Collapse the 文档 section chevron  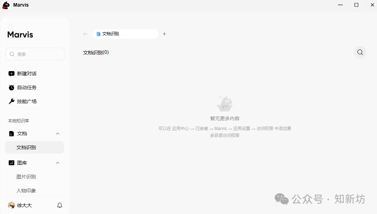coord(58,133)
